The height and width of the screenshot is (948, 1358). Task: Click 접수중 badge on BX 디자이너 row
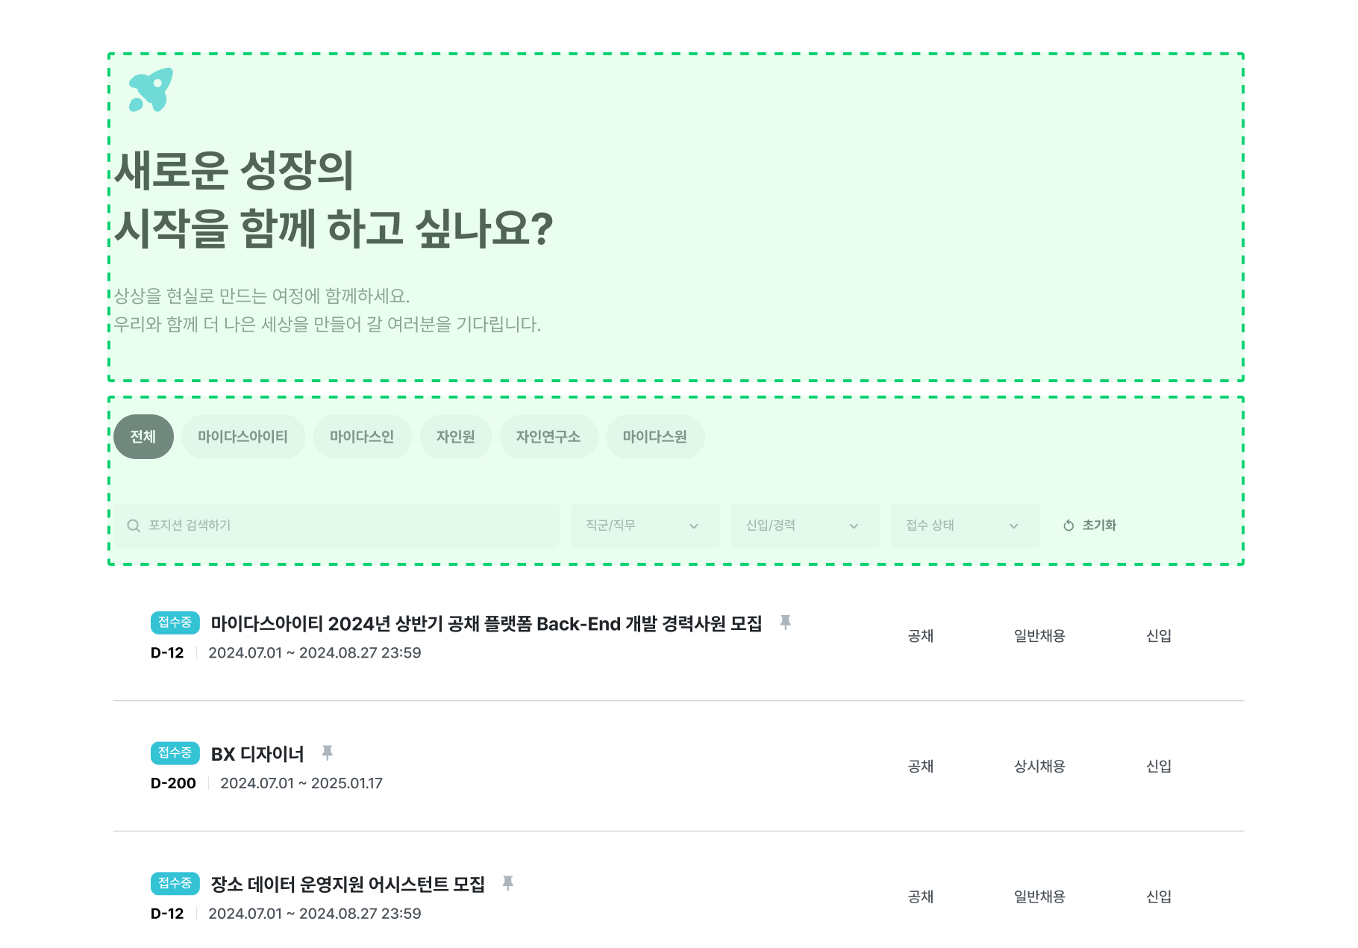pyautogui.click(x=175, y=752)
